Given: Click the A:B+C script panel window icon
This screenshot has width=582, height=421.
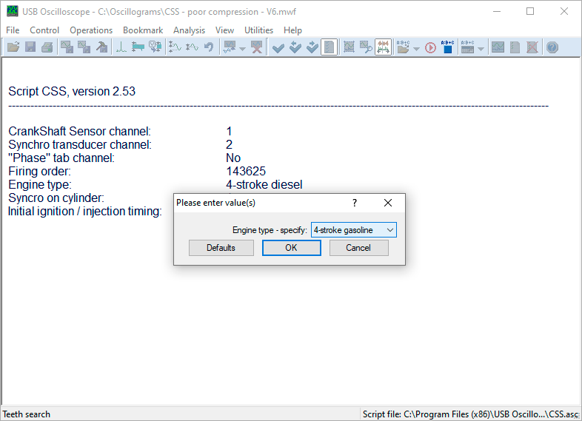Looking at the screenshot, I should pyautogui.click(x=468, y=47).
